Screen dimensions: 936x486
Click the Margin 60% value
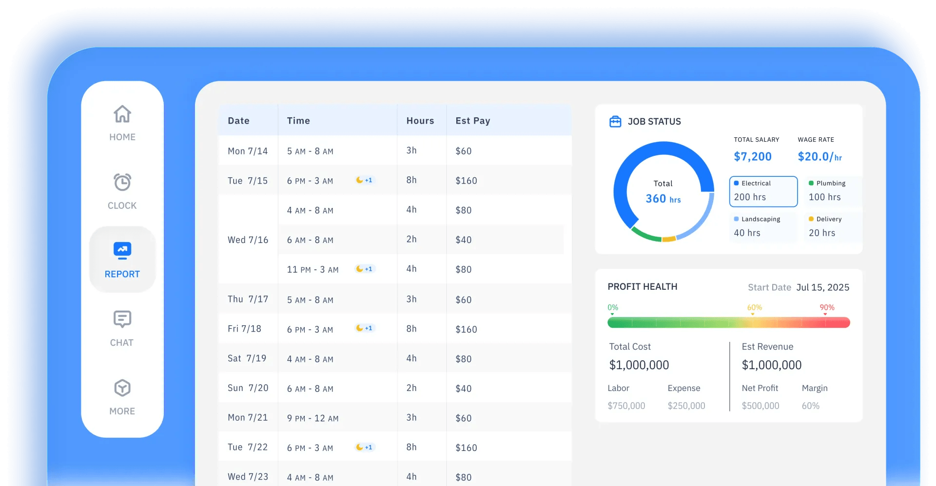click(x=811, y=406)
